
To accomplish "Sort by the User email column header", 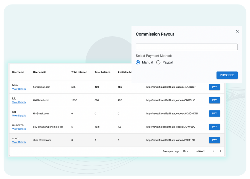I will (39, 72).
